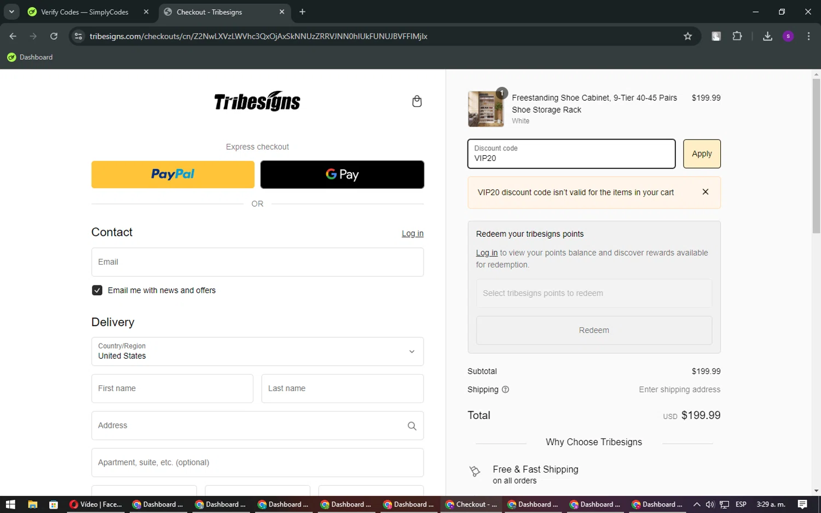Click the address search magnifier icon
The image size is (821, 513).
click(x=412, y=425)
